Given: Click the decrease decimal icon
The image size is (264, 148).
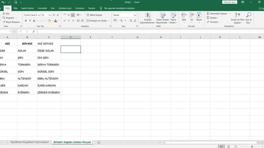Looking at the screenshot, I should 135,21.
